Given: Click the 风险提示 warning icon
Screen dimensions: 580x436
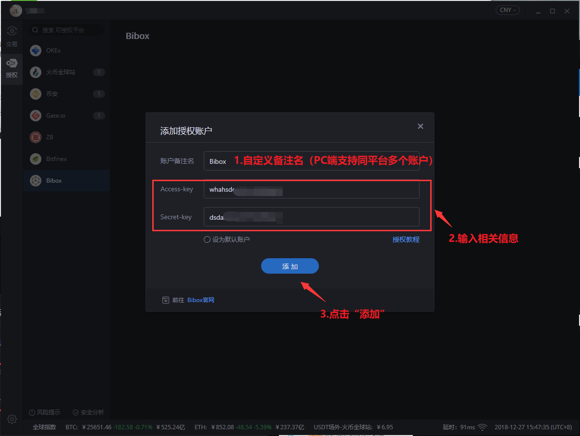Looking at the screenshot, I should (x=32, y=412).
